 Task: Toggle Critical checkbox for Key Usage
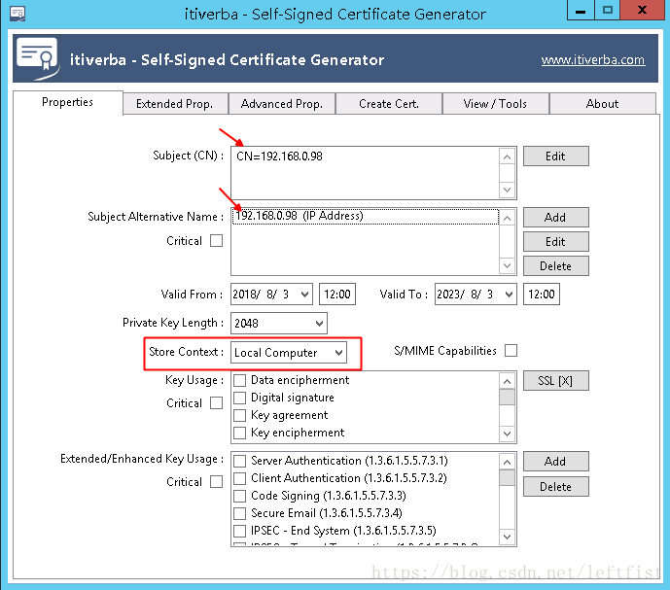(216, 403)
